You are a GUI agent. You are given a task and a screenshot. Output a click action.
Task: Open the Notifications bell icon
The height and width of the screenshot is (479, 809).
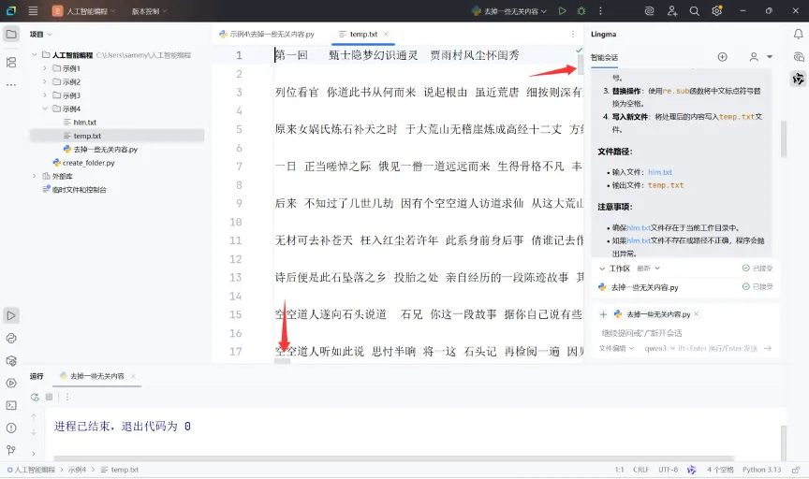[x=798, y=34]
